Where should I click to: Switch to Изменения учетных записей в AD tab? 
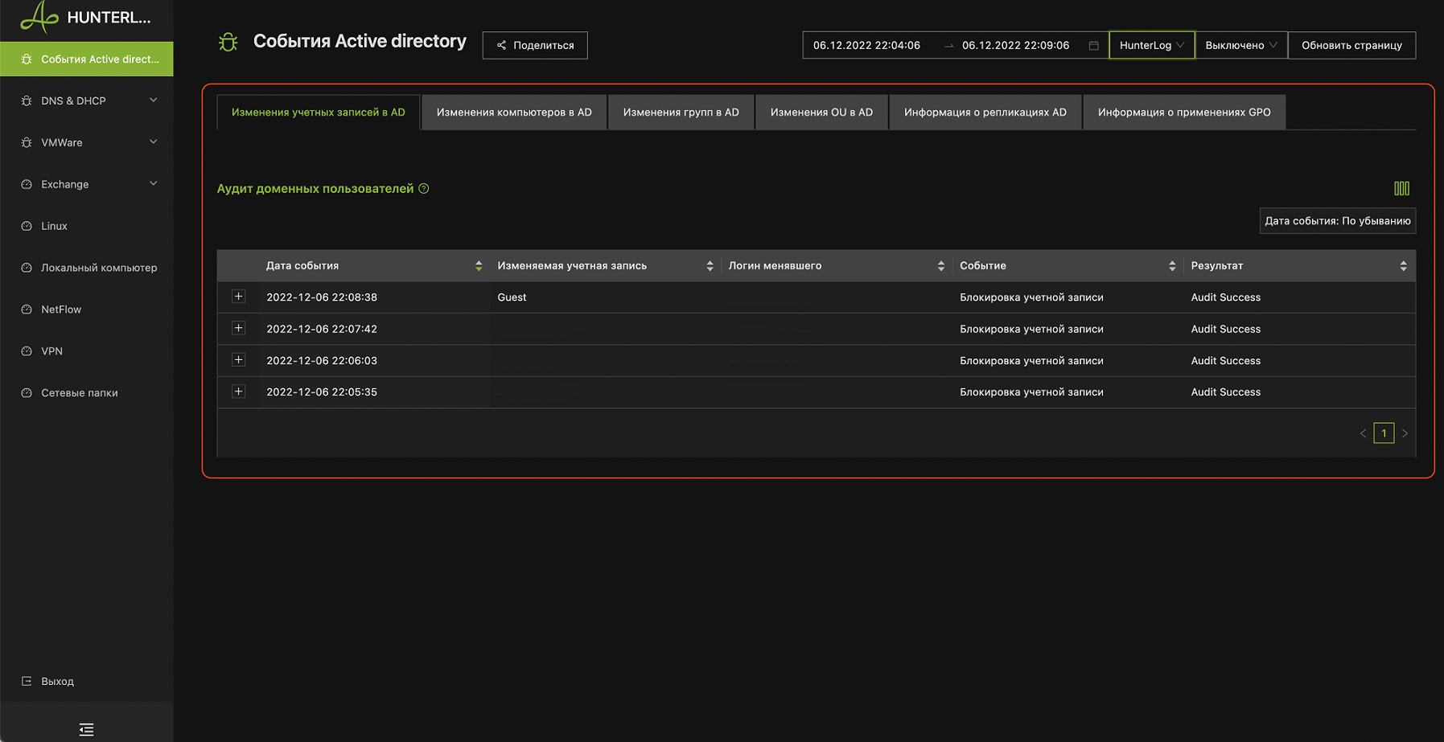(319, 112)
